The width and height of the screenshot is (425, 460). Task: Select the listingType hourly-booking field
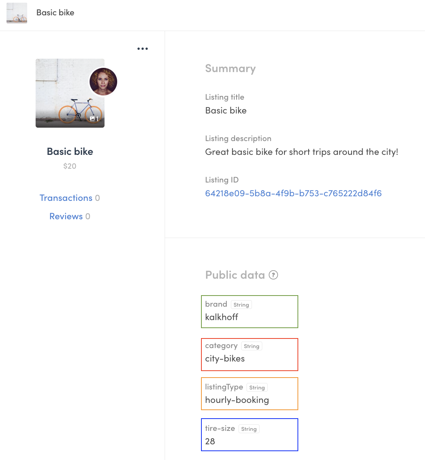coord(250,394)
